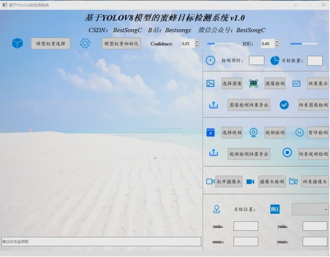Click the 输出状态监测框 status text box
Viewport: 330px width, 257px height.
click(101, 242)
